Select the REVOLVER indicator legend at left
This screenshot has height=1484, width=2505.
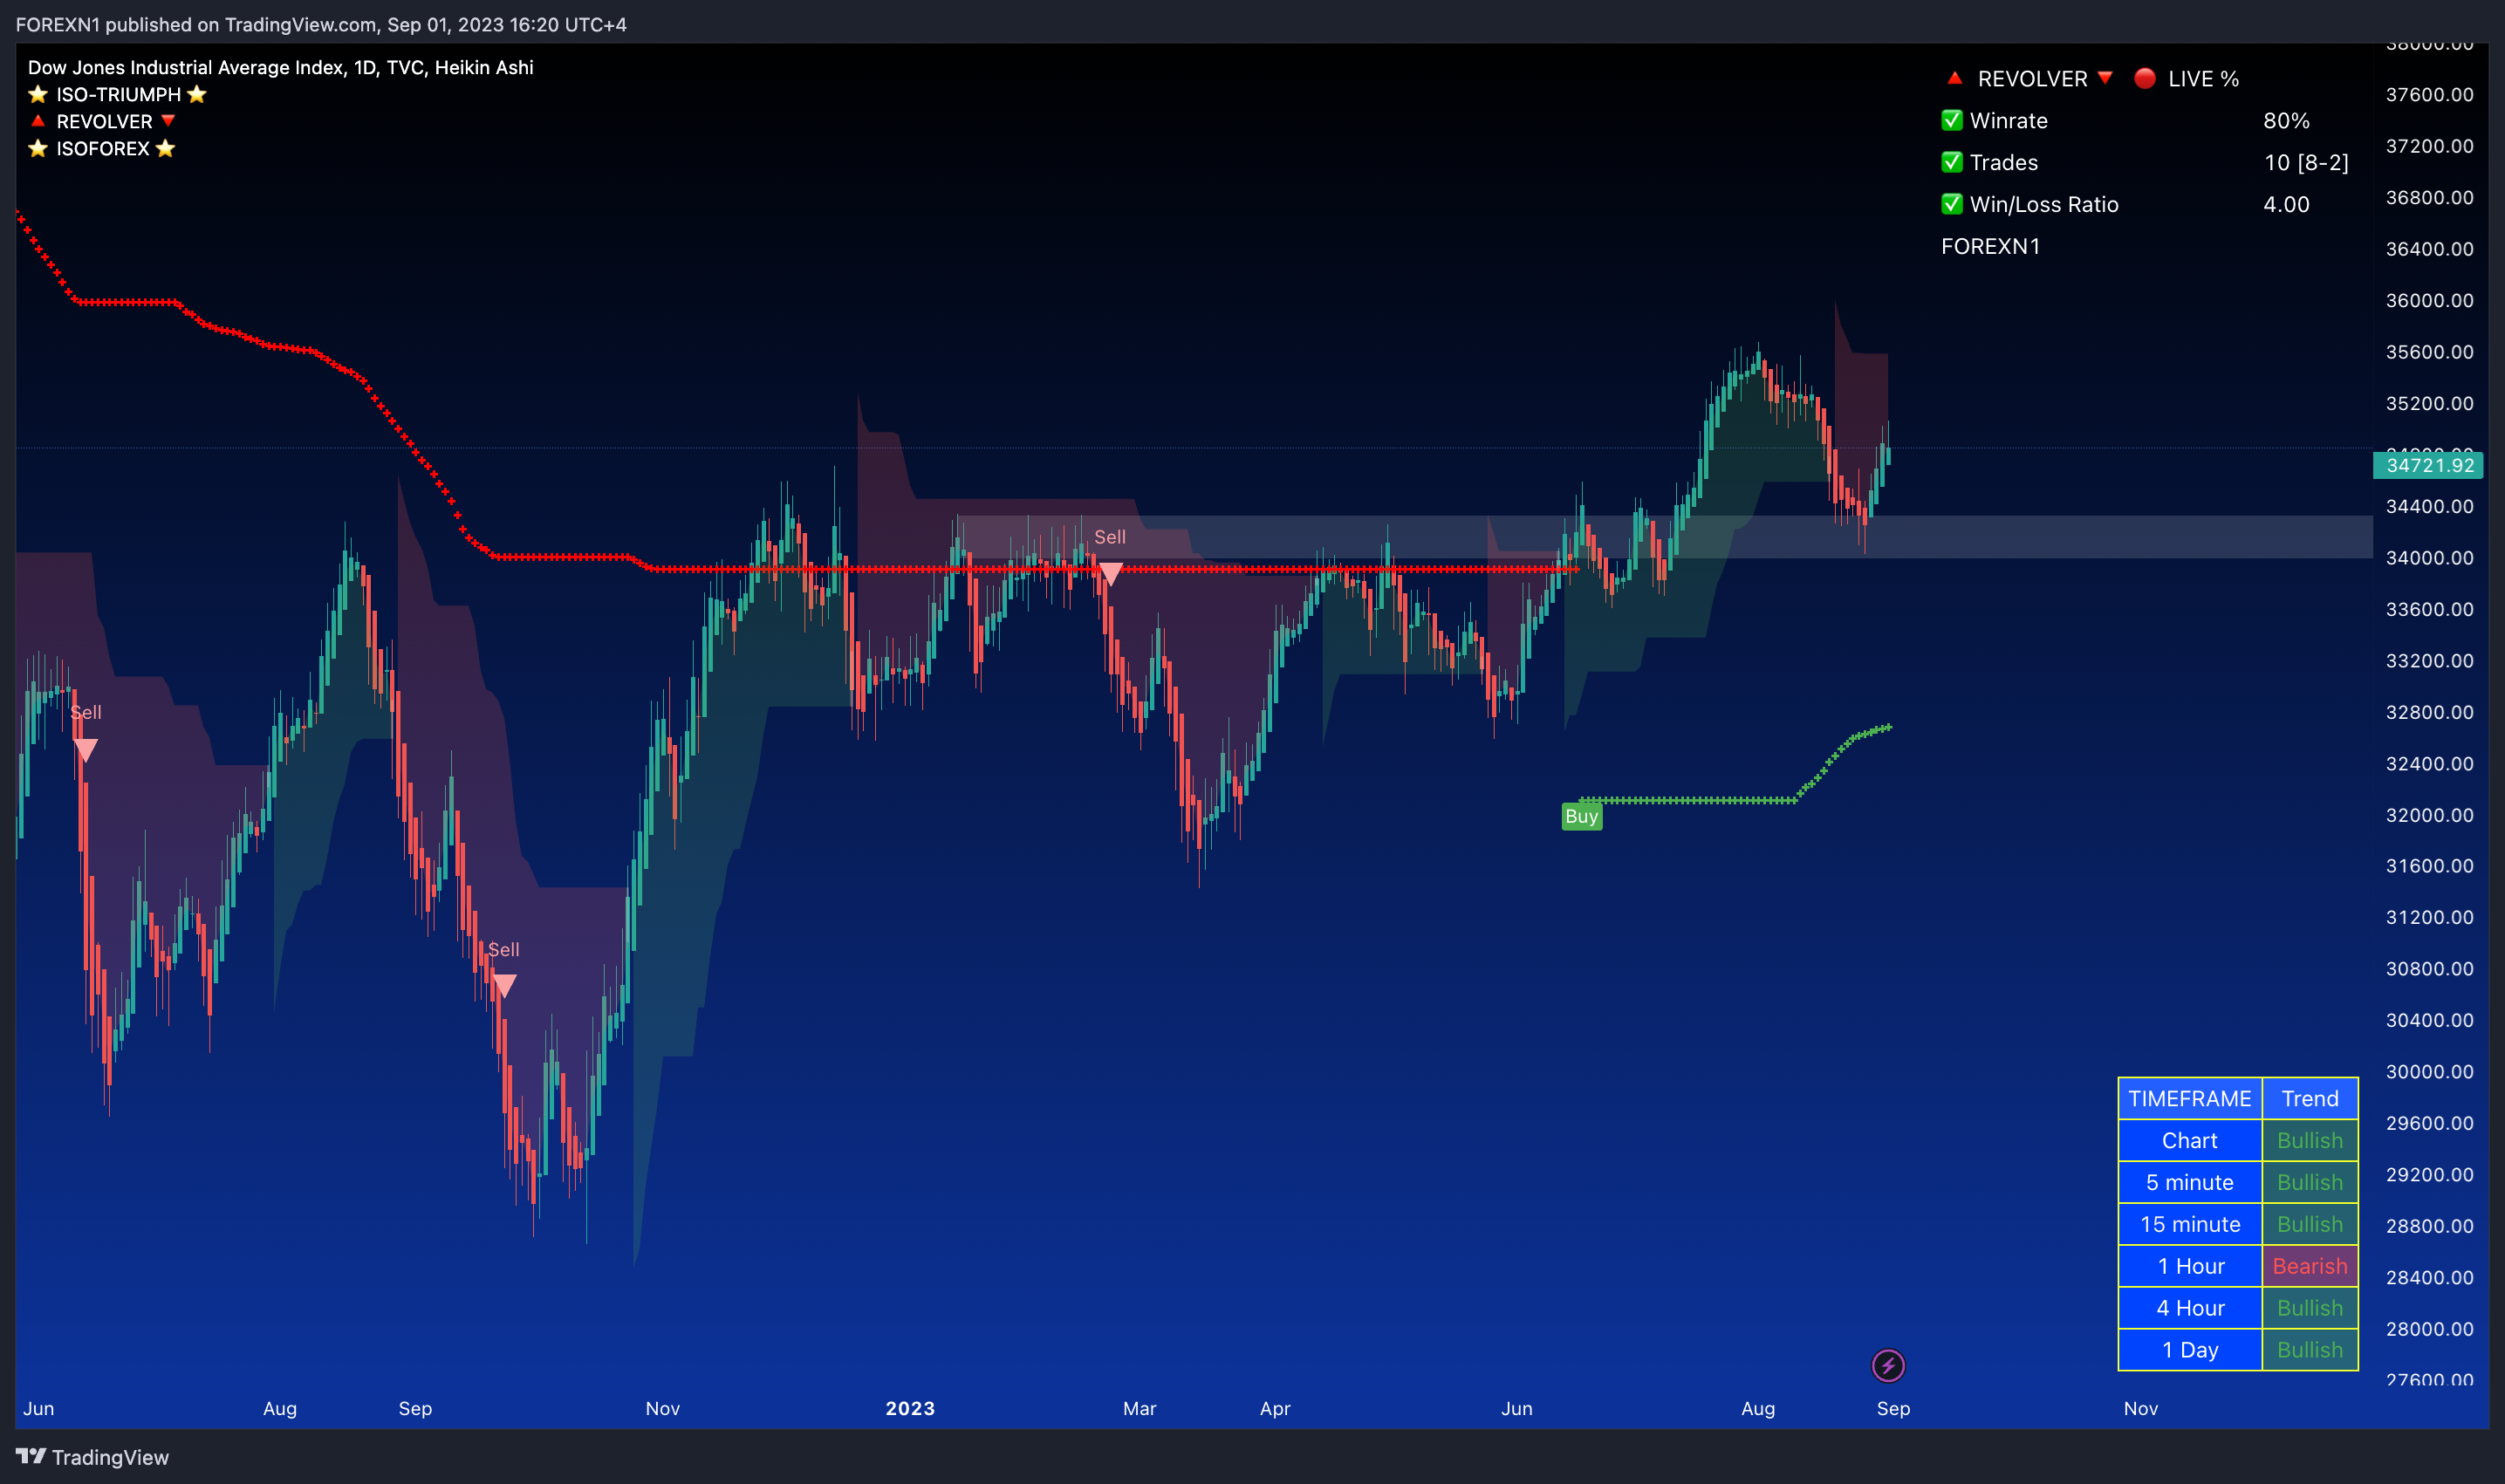tap(103, 121)
